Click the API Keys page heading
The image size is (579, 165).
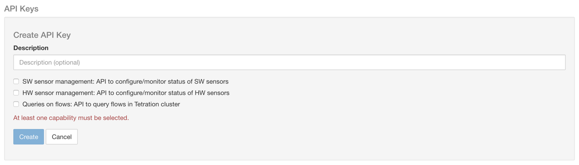point(21,9)
